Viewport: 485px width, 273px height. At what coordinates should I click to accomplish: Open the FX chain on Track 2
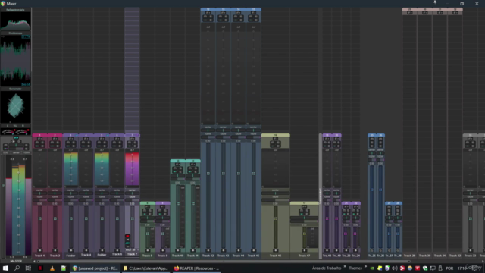(55, 139)
